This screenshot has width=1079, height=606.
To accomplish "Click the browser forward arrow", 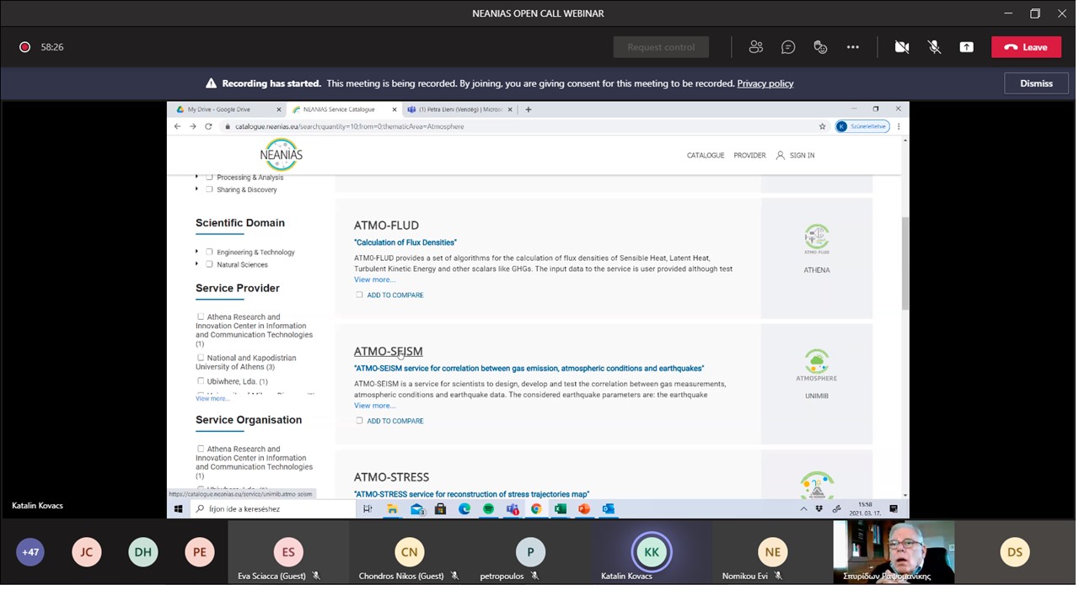I will pos(192,126).
